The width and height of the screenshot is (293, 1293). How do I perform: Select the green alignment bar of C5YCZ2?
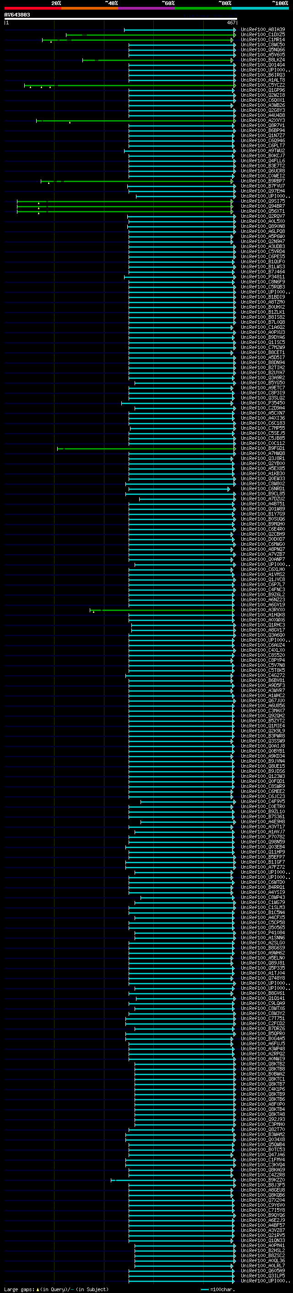(x=130, y=85)
